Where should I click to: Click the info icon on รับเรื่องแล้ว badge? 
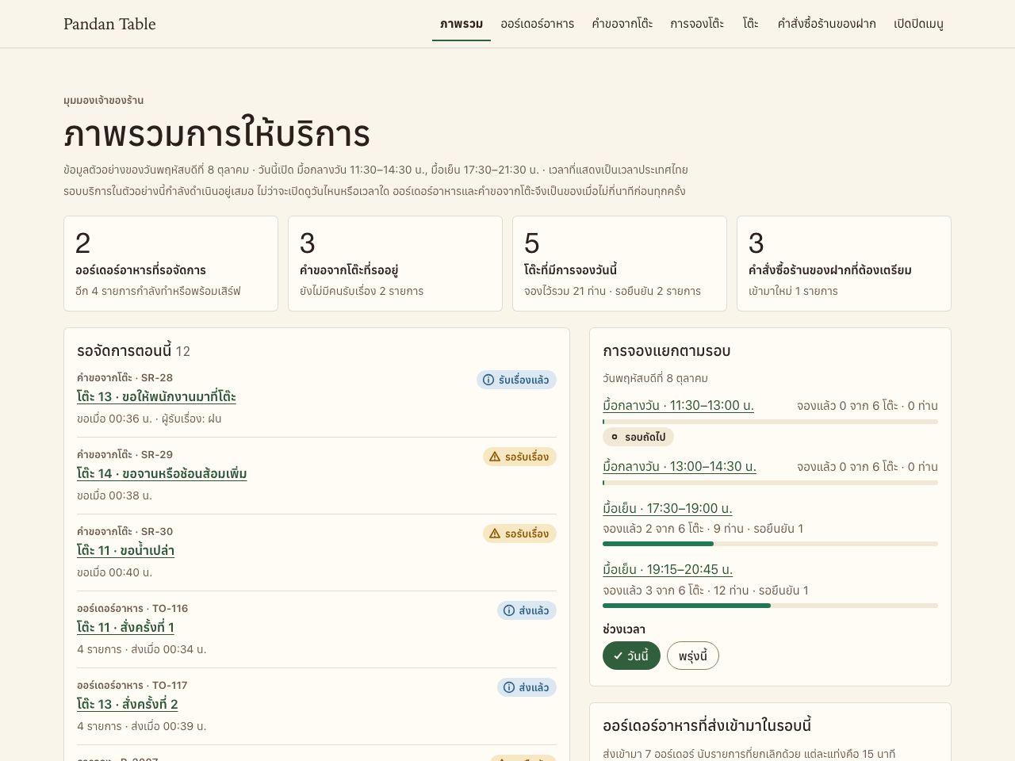point(488,380)
